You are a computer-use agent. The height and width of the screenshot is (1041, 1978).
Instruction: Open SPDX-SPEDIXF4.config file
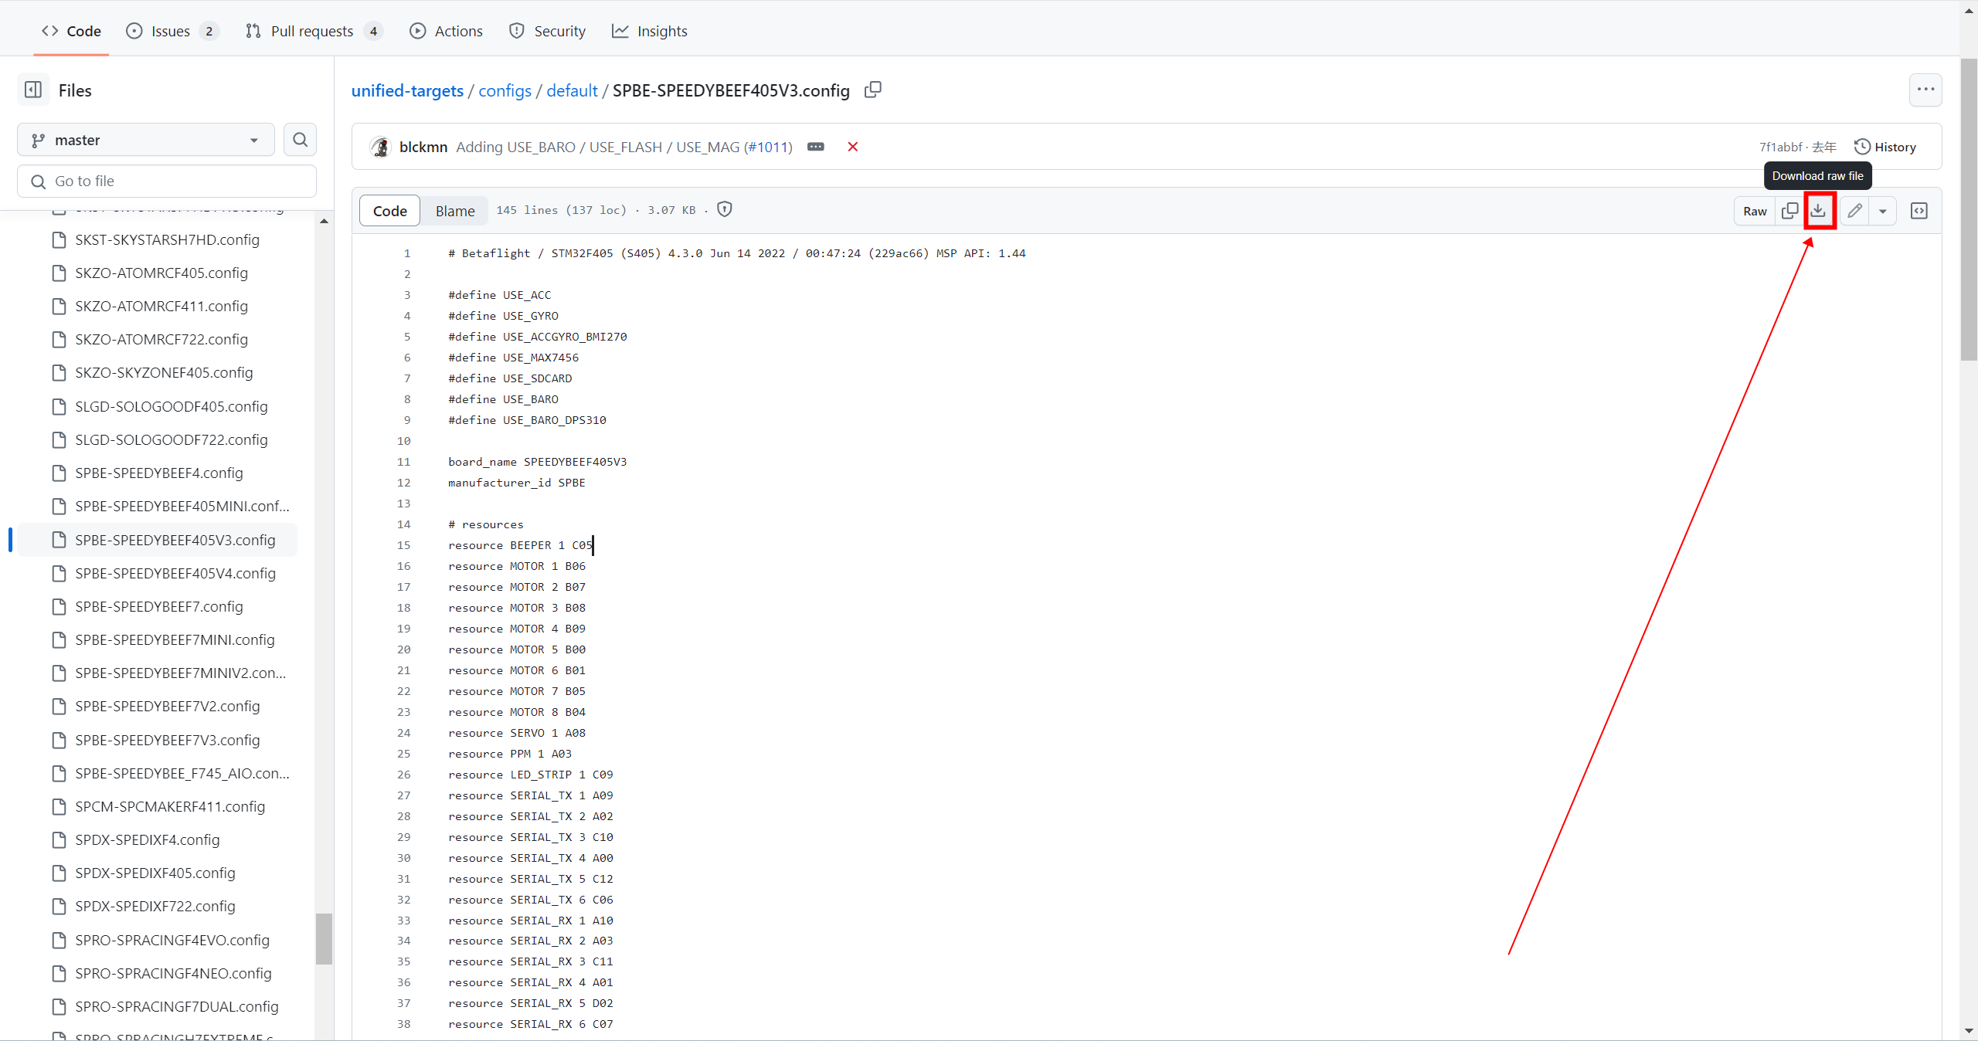[148, 839]
